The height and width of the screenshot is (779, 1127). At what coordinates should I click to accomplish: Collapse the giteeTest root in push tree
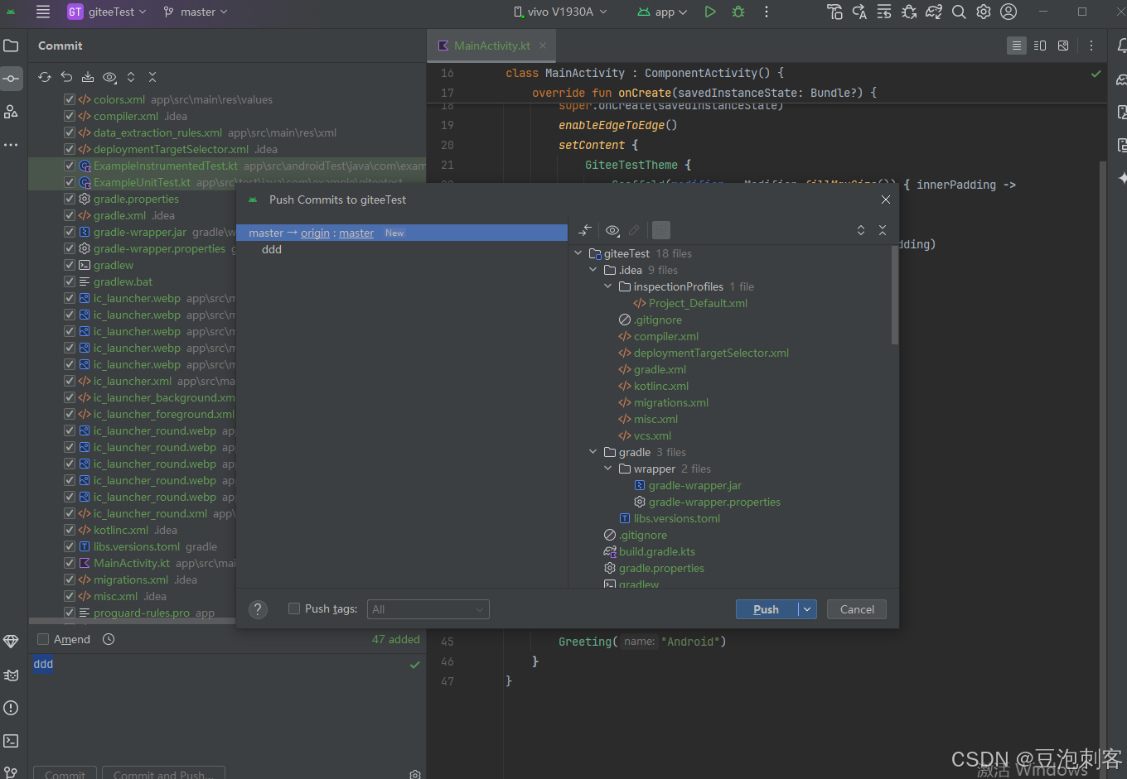point(578,253)
